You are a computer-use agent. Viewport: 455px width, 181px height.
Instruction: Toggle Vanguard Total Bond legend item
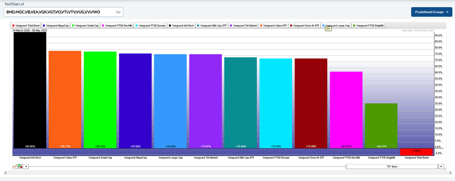pos(26,26)
